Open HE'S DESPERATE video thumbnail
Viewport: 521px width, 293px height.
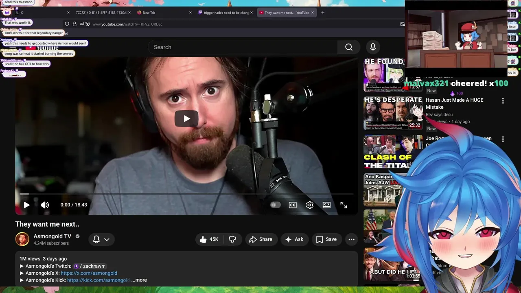click(393, 114)
